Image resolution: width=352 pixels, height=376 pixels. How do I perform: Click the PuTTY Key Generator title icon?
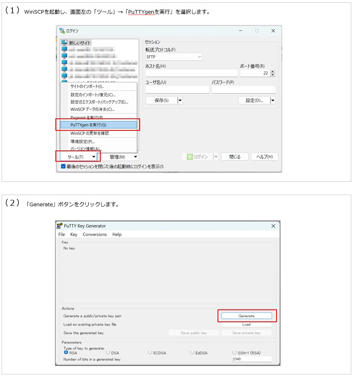click(59, 226)
